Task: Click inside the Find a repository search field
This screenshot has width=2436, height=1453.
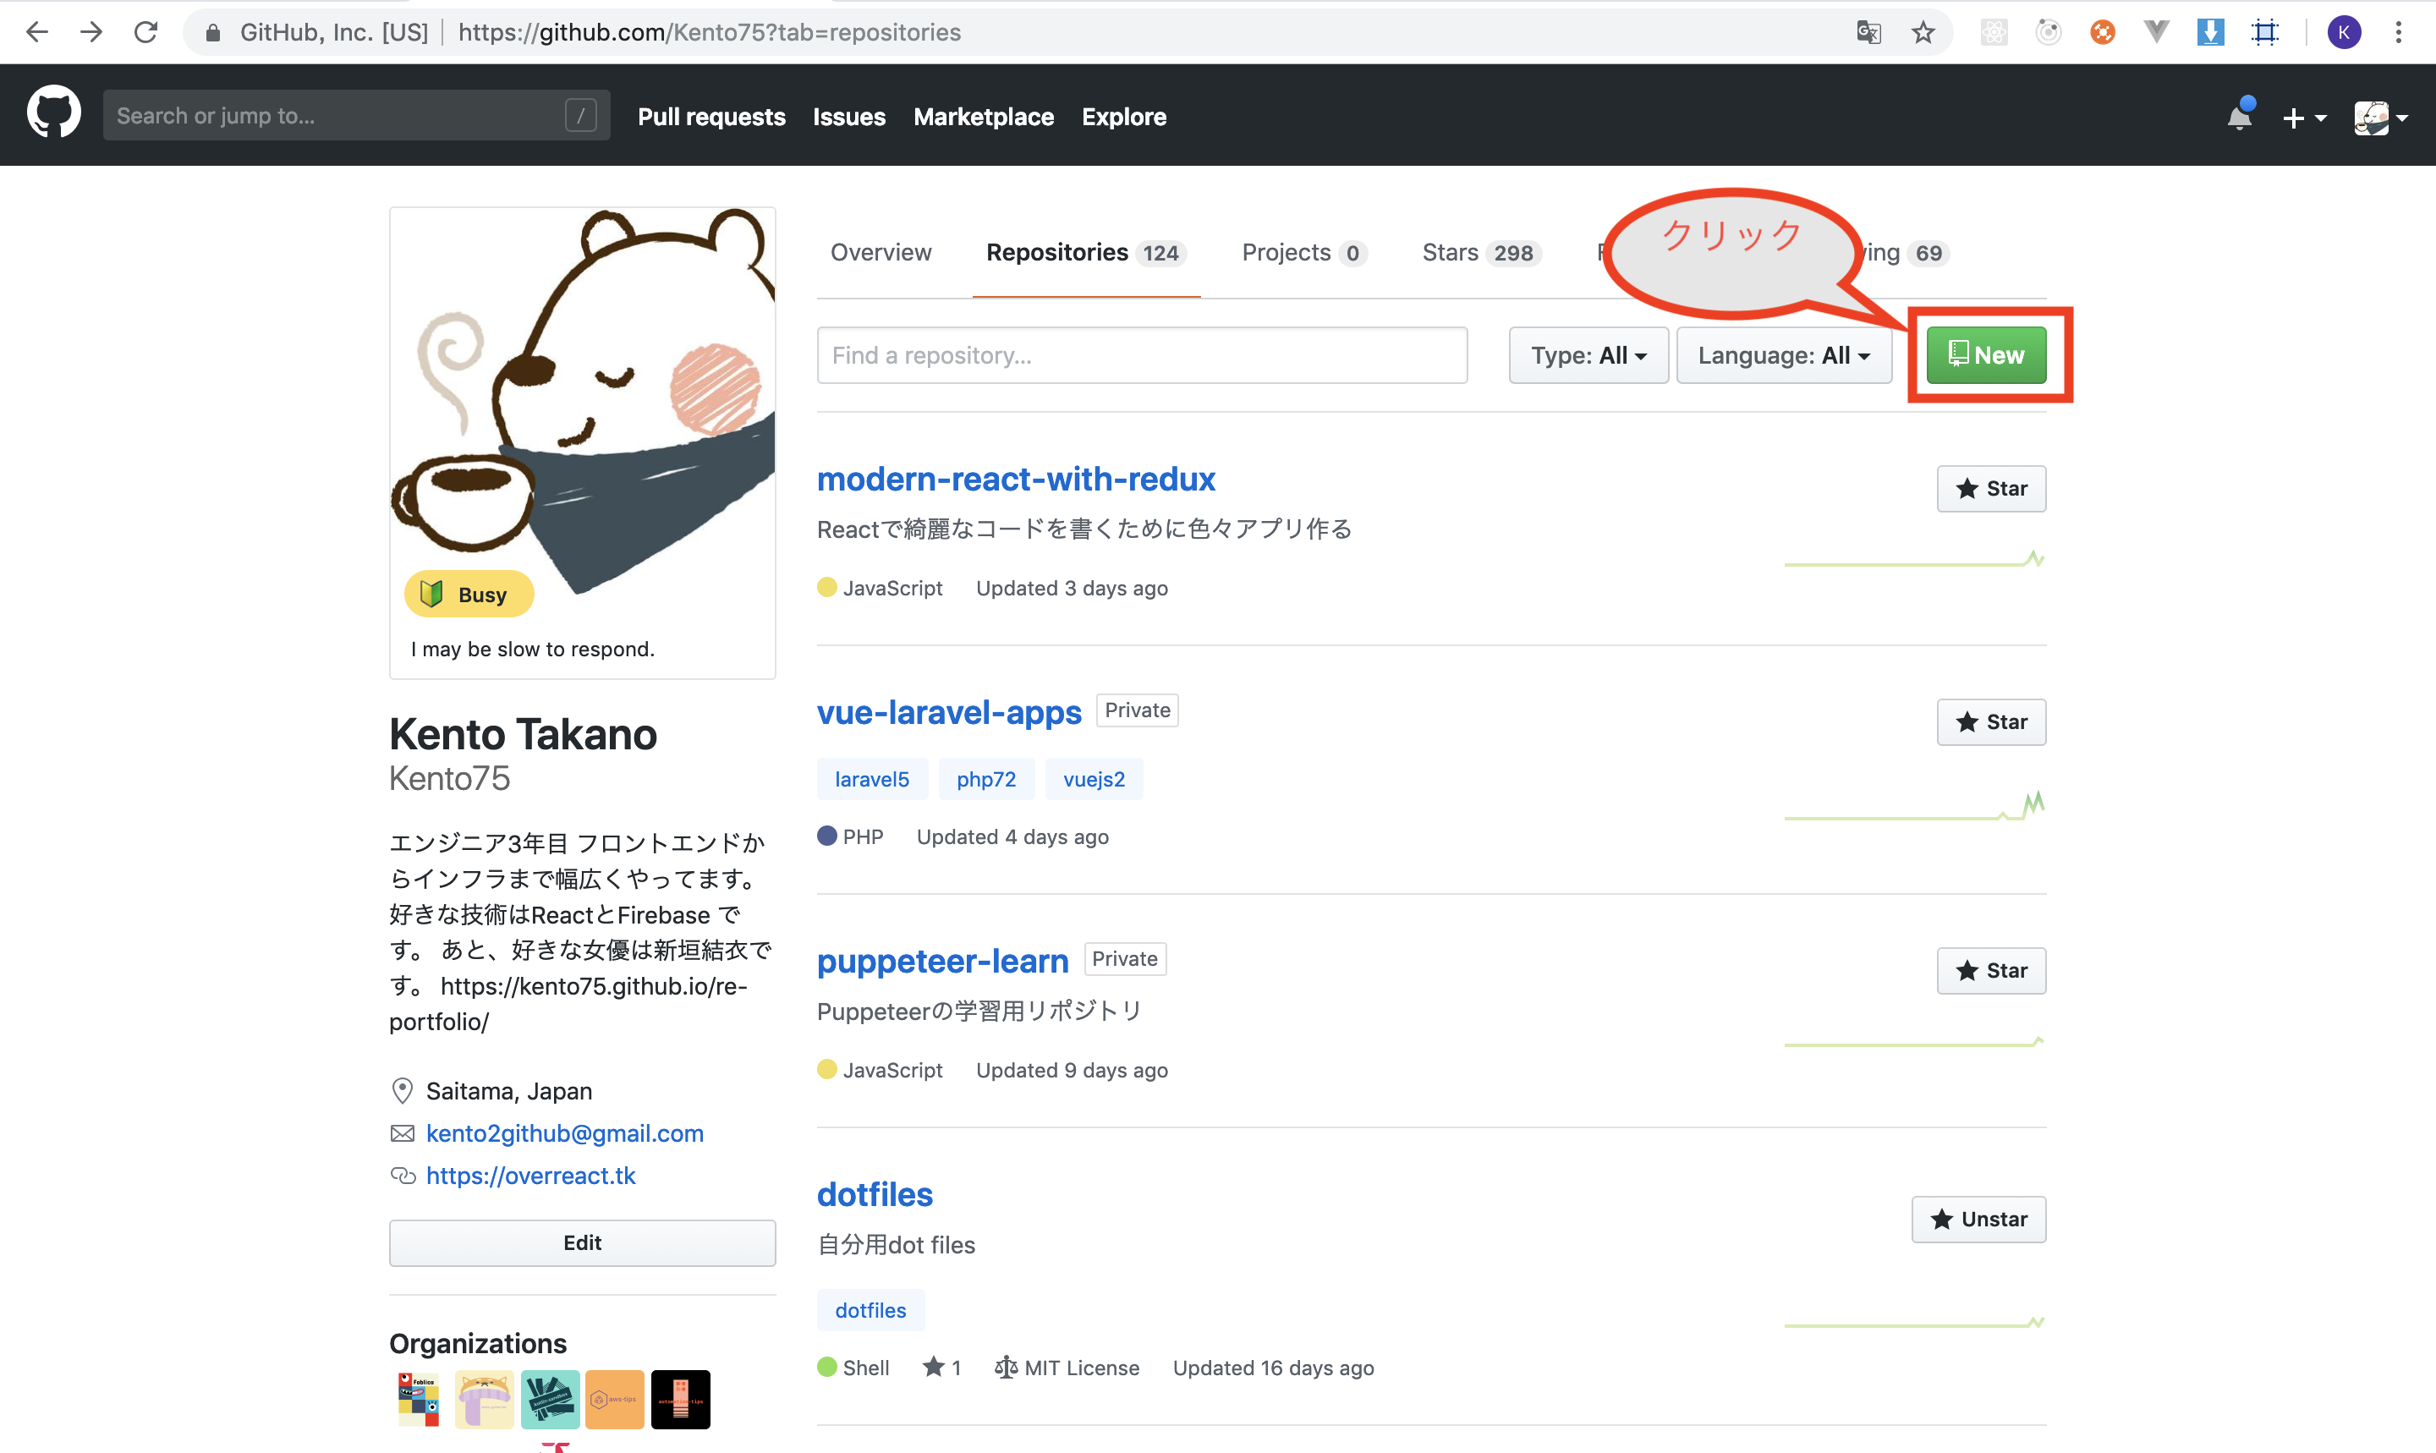Action: pyautogui.click(x=1141, y=355)
